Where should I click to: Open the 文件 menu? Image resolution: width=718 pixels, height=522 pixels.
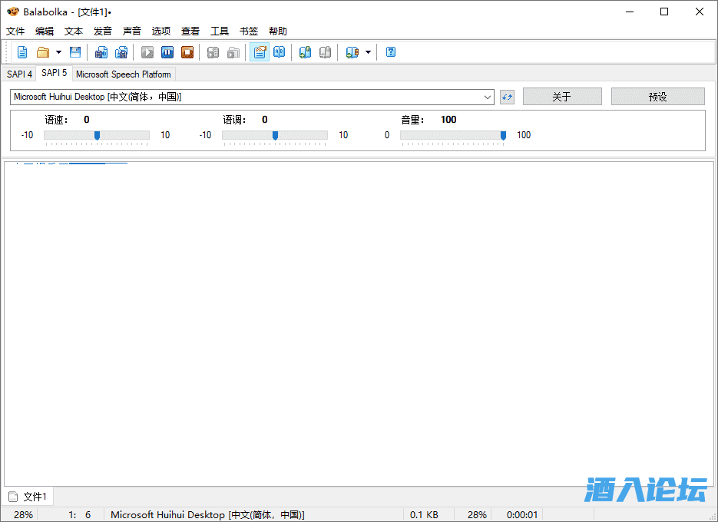click(15, 31)
